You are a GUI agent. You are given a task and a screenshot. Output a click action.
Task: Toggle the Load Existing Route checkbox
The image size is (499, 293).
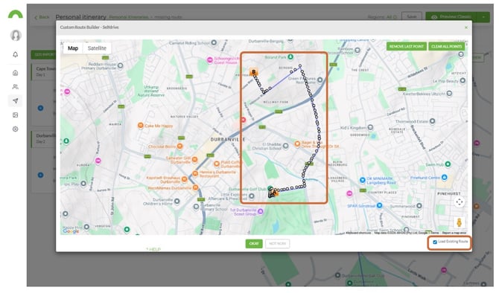tap(435, 242)
